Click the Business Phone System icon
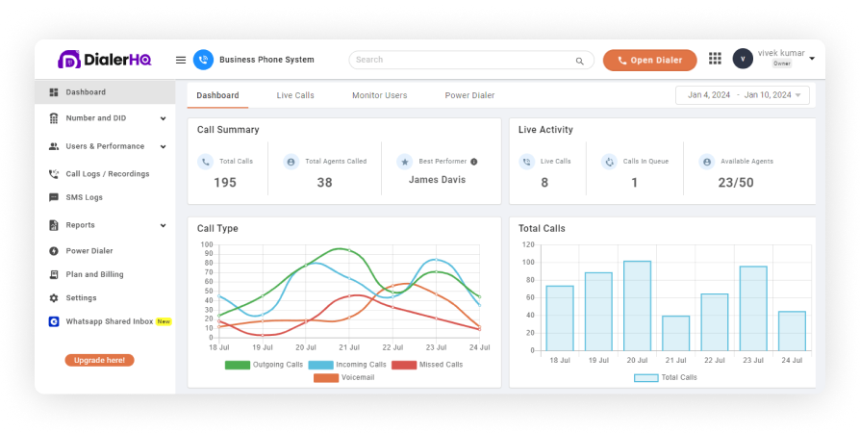 click(203, 60)
